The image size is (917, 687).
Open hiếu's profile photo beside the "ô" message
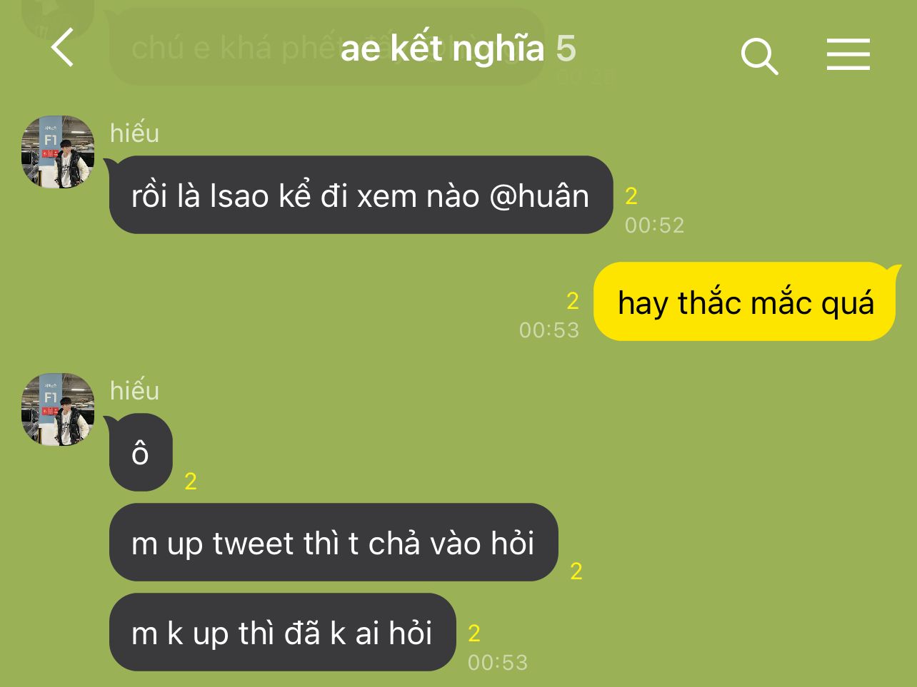point(58,409)
